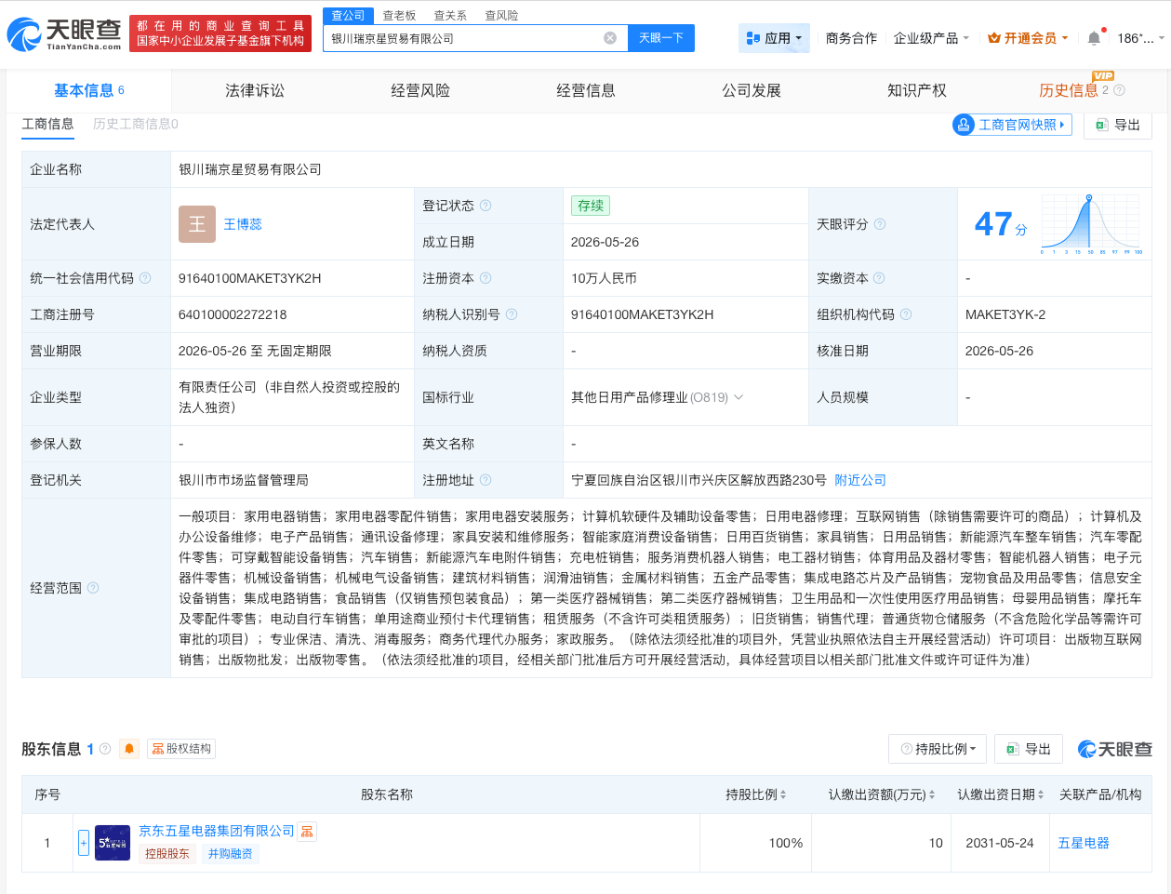The image size is (1171, 894).
Task: Click the 控股股东 tag
Action: (167, 854)
